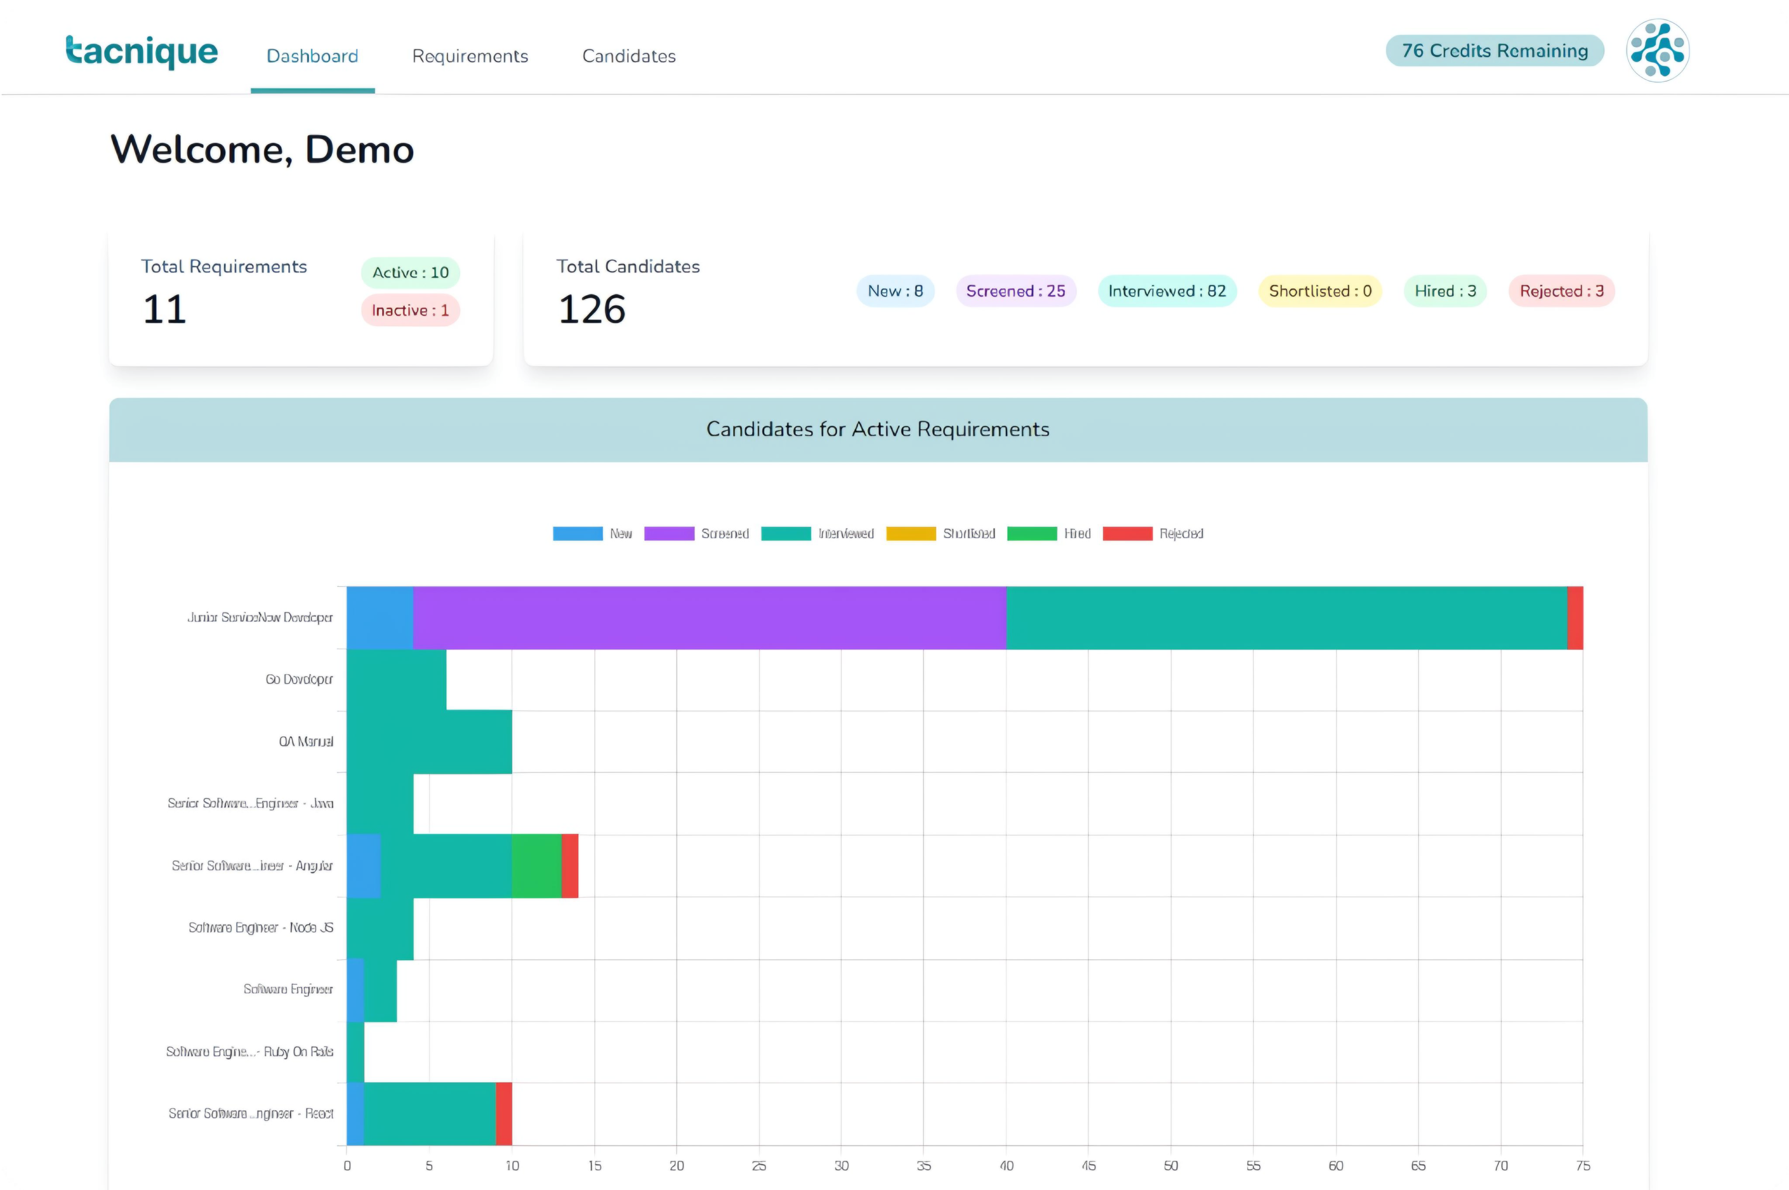Screen dimensions: 1789x1190
Task: Switch to the Dashboard tab
Action: coord(313,56)
